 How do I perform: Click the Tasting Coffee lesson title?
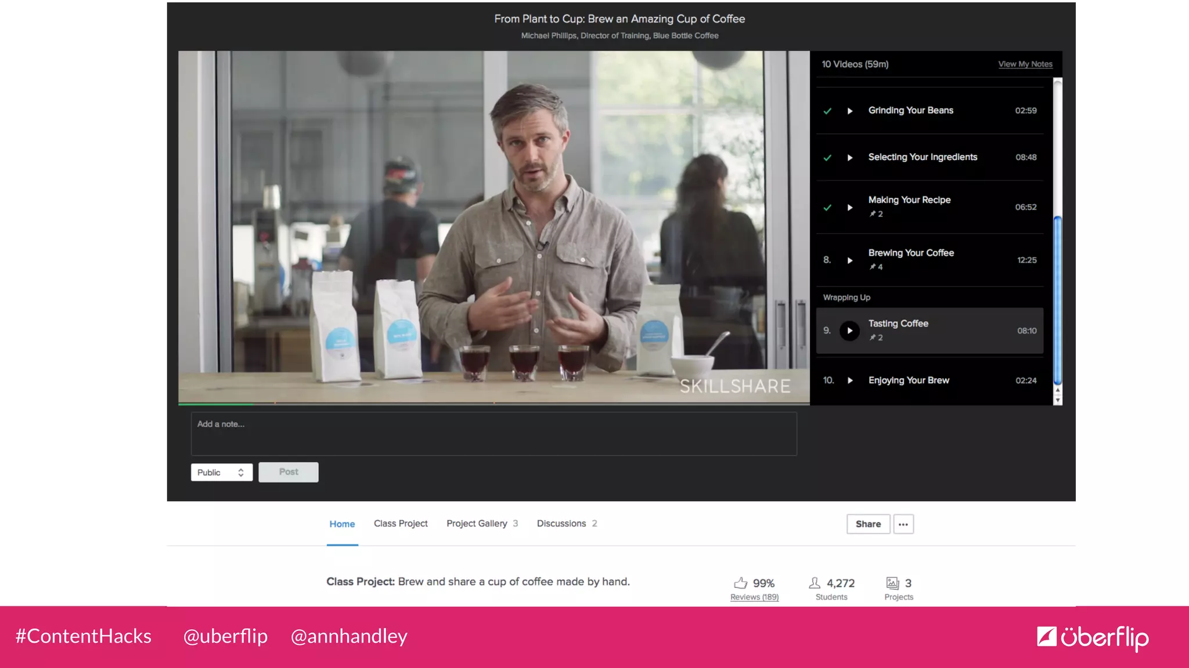coord(898,324)
